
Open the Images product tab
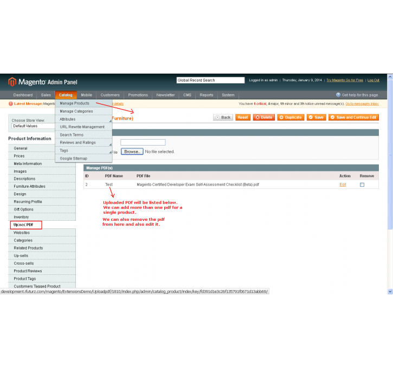pyautogui.click(x=42, y=172)
